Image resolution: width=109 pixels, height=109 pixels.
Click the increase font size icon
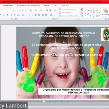coord(23,11)
